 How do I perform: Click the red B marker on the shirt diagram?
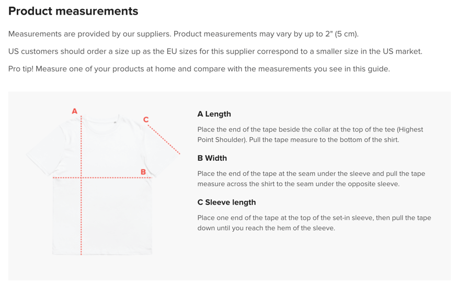(x=143, y=172)
